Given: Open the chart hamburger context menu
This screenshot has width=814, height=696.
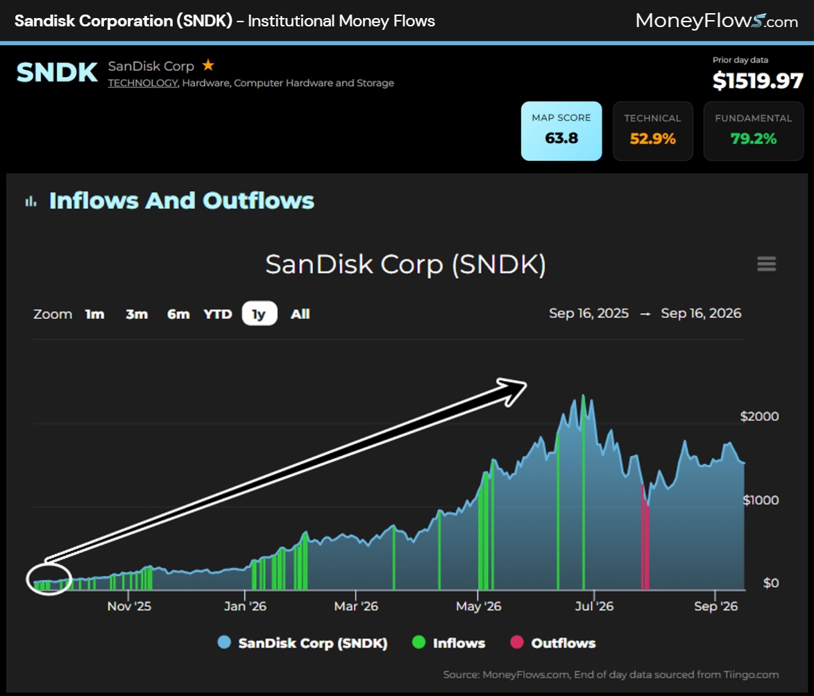Looking at the screenshot, I should 766,264.
